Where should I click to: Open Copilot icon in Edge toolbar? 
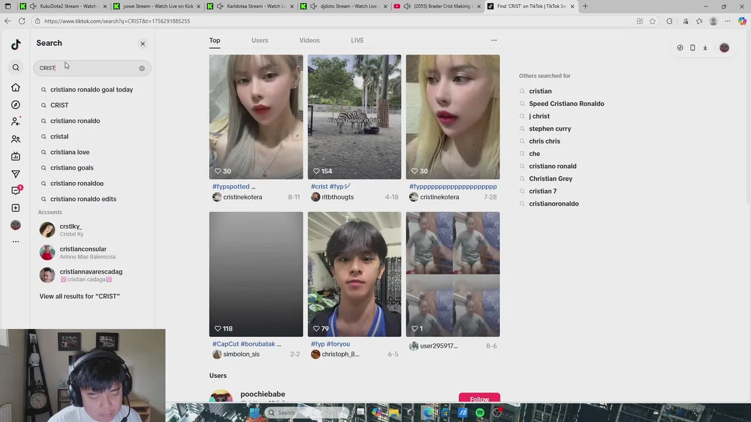pyautogui.click(x=742, y=21)
